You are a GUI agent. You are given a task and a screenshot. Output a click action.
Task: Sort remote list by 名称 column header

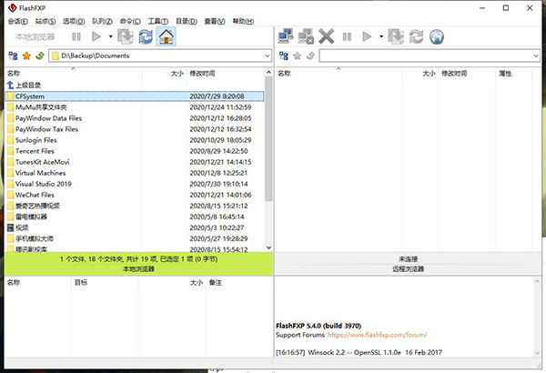(339, 73)
